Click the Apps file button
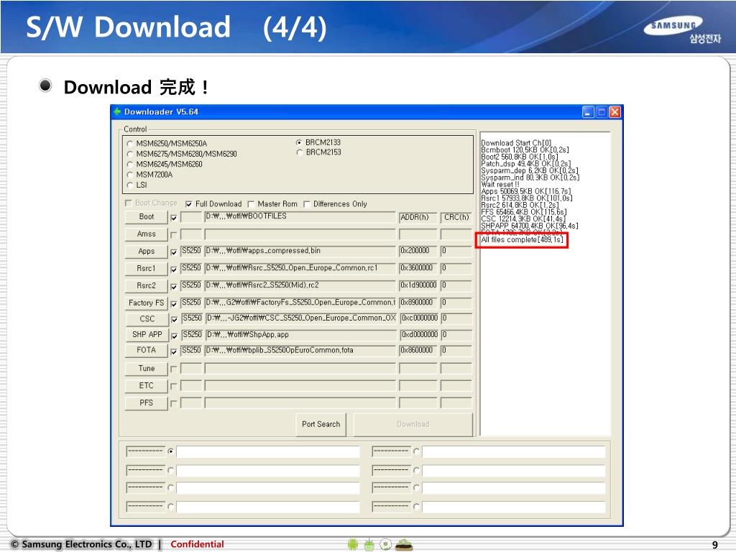736x552 pixels. pyautogui.click(x=146, y=251)
